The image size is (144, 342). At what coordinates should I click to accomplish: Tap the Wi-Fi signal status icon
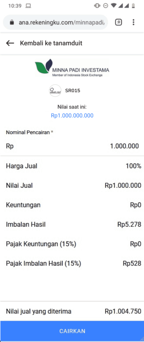point(113,6)
